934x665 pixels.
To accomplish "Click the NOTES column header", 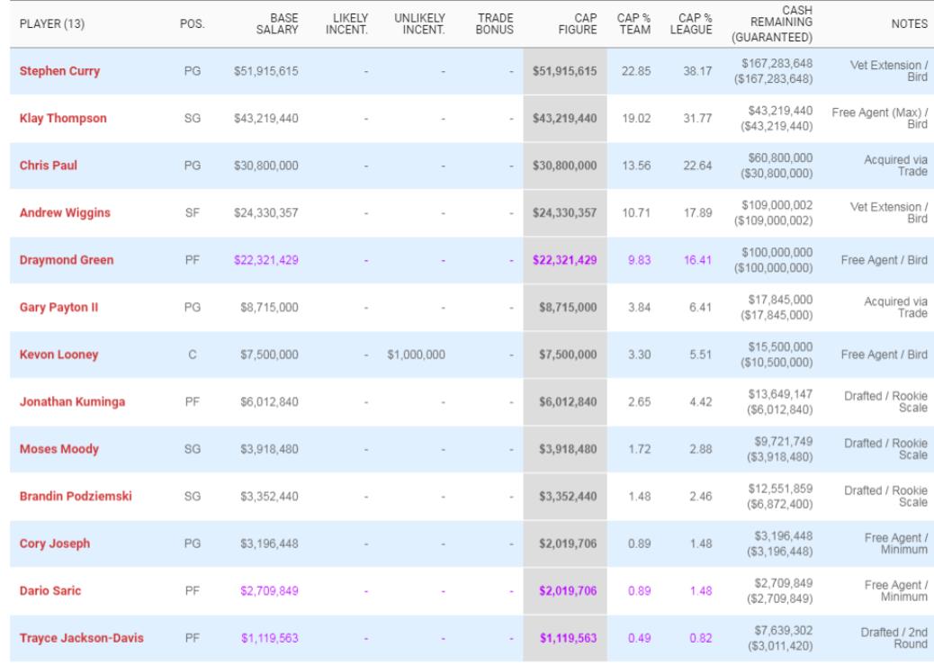I will [910, 23].
